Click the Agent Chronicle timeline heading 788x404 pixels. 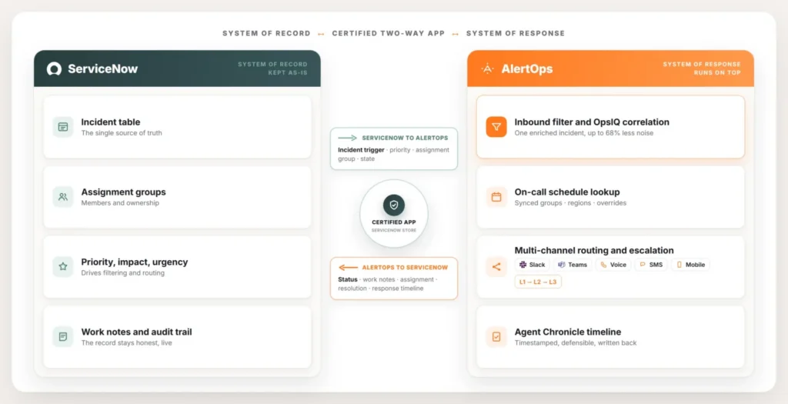[x=568, y=332]
